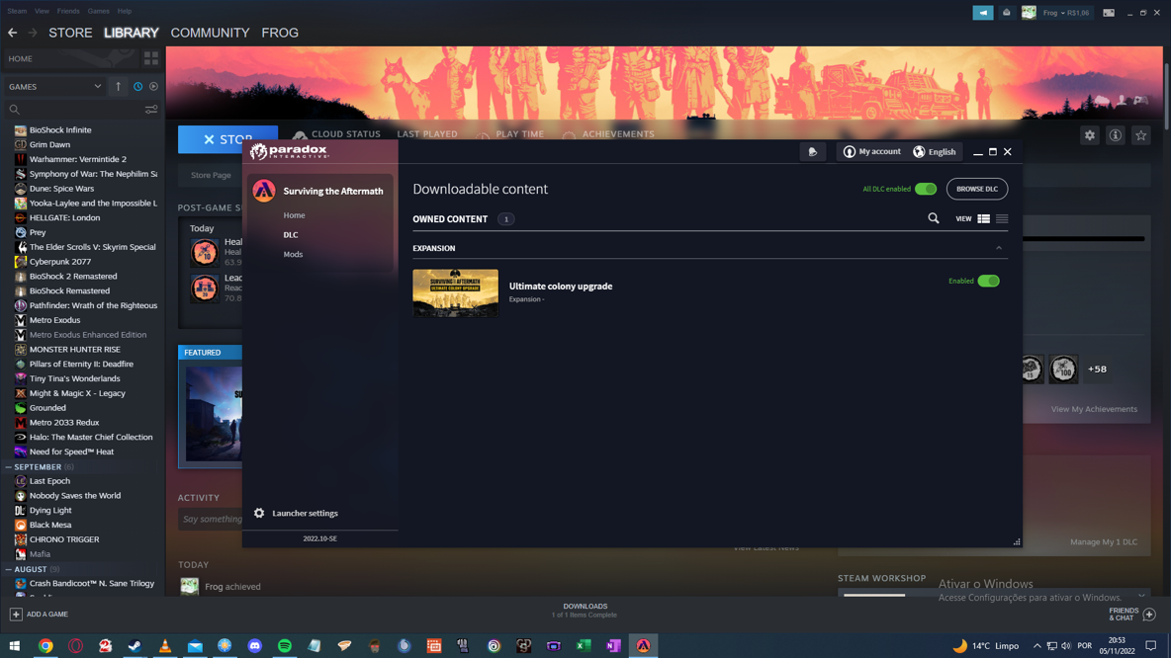Click the Ultimate colony upgrade thumbnail
Viewport: 1171px width, 658px height.
[x=455, y=292]
